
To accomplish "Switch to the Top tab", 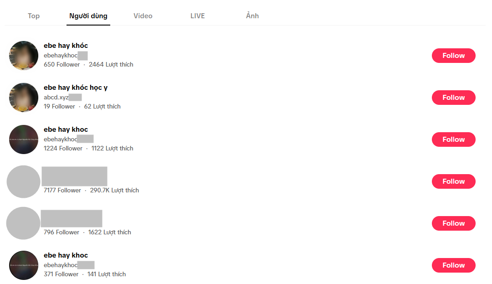I will (34, 15).
